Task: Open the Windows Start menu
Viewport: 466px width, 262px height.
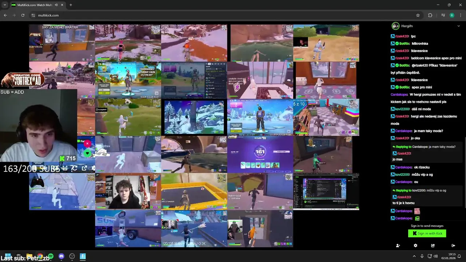Action: point(8,256)
